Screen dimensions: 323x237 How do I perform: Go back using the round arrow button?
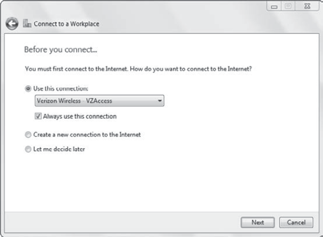tap(12, 24)
